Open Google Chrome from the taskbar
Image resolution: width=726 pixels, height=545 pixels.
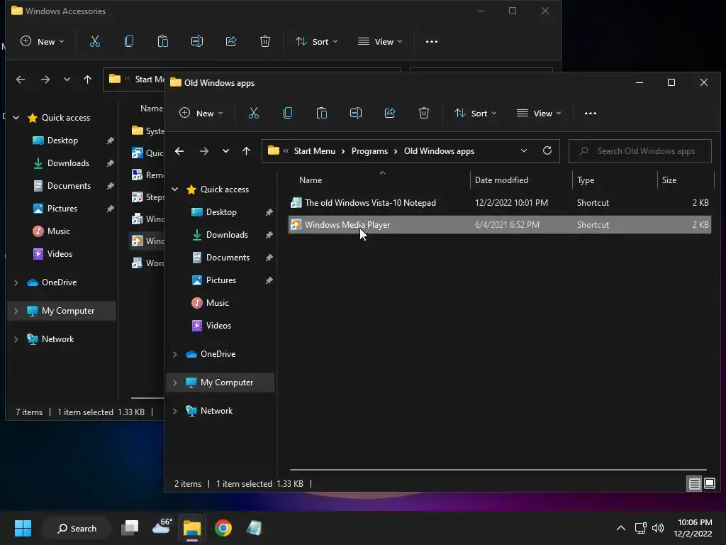tap(223, 528)
